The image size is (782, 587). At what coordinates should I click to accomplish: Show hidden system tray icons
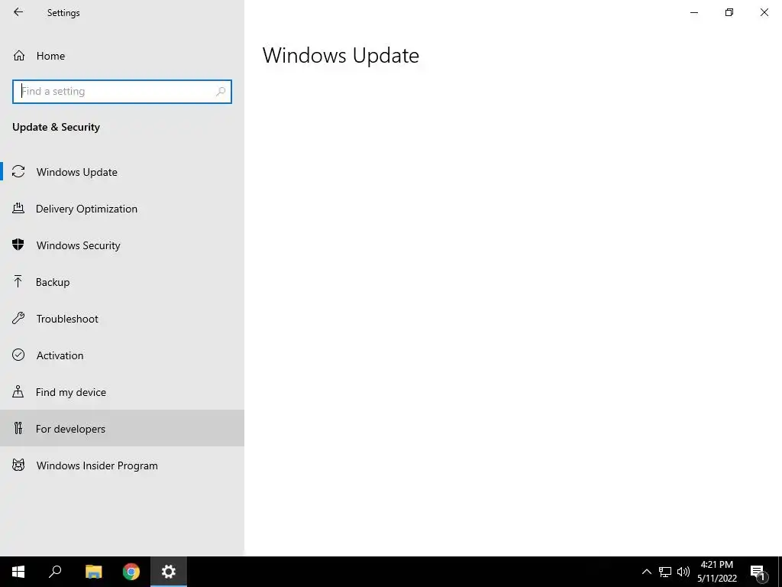pos(646,572)
